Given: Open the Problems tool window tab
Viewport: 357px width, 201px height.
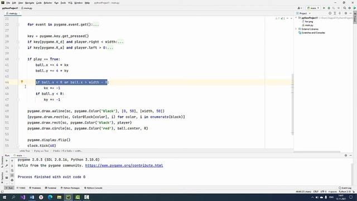Looking at the screenshot, I should (35, 188).
